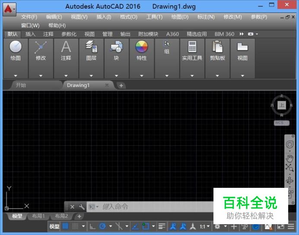Open the 文件(F) menu
The image size is (299, 235).
(29, 17)
